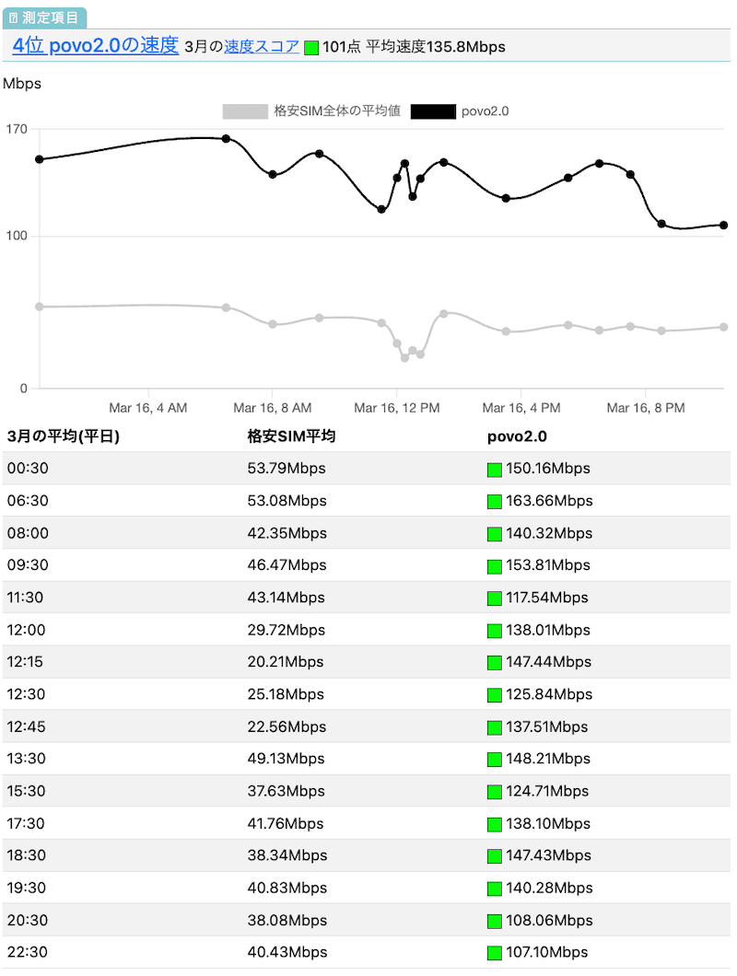Click the green indicator beside 147.44Mbps

click(495, 663)
